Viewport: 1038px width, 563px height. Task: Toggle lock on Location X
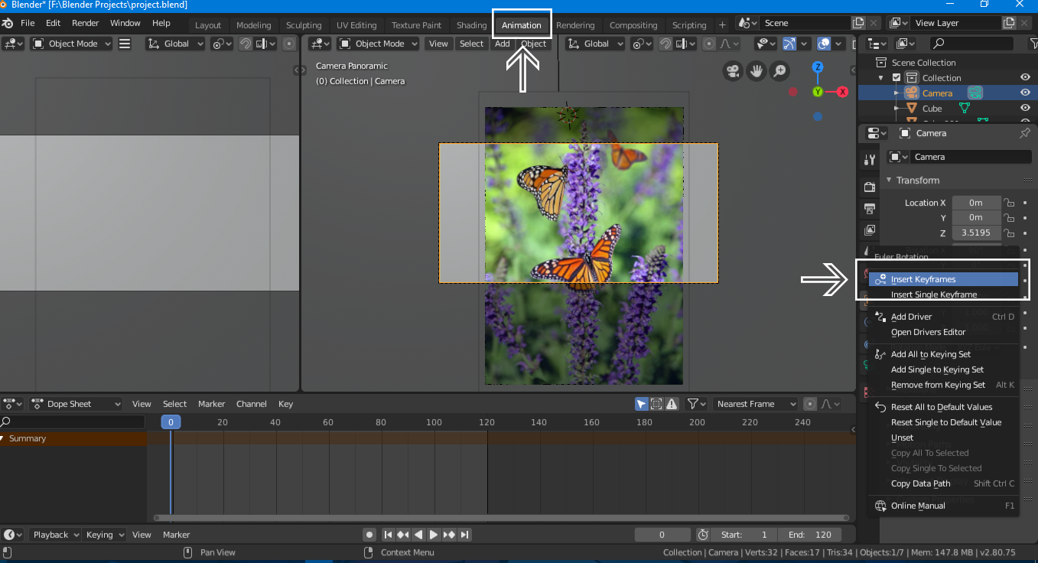[x=1010, y=203]
